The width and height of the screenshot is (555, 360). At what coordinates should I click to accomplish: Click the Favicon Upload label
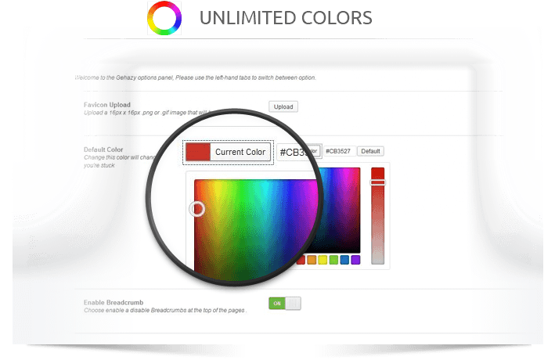[106, 104]
